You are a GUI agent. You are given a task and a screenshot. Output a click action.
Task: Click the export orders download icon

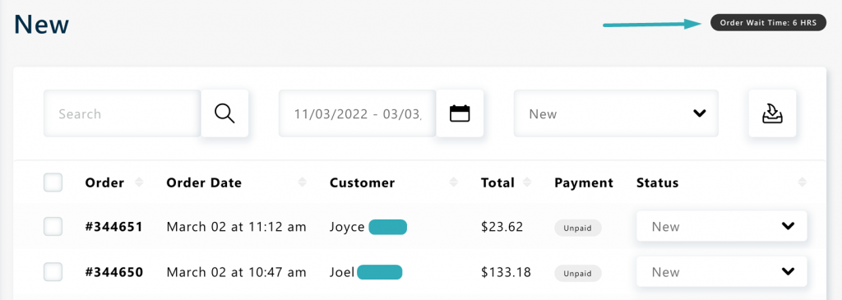click(772, 113)
